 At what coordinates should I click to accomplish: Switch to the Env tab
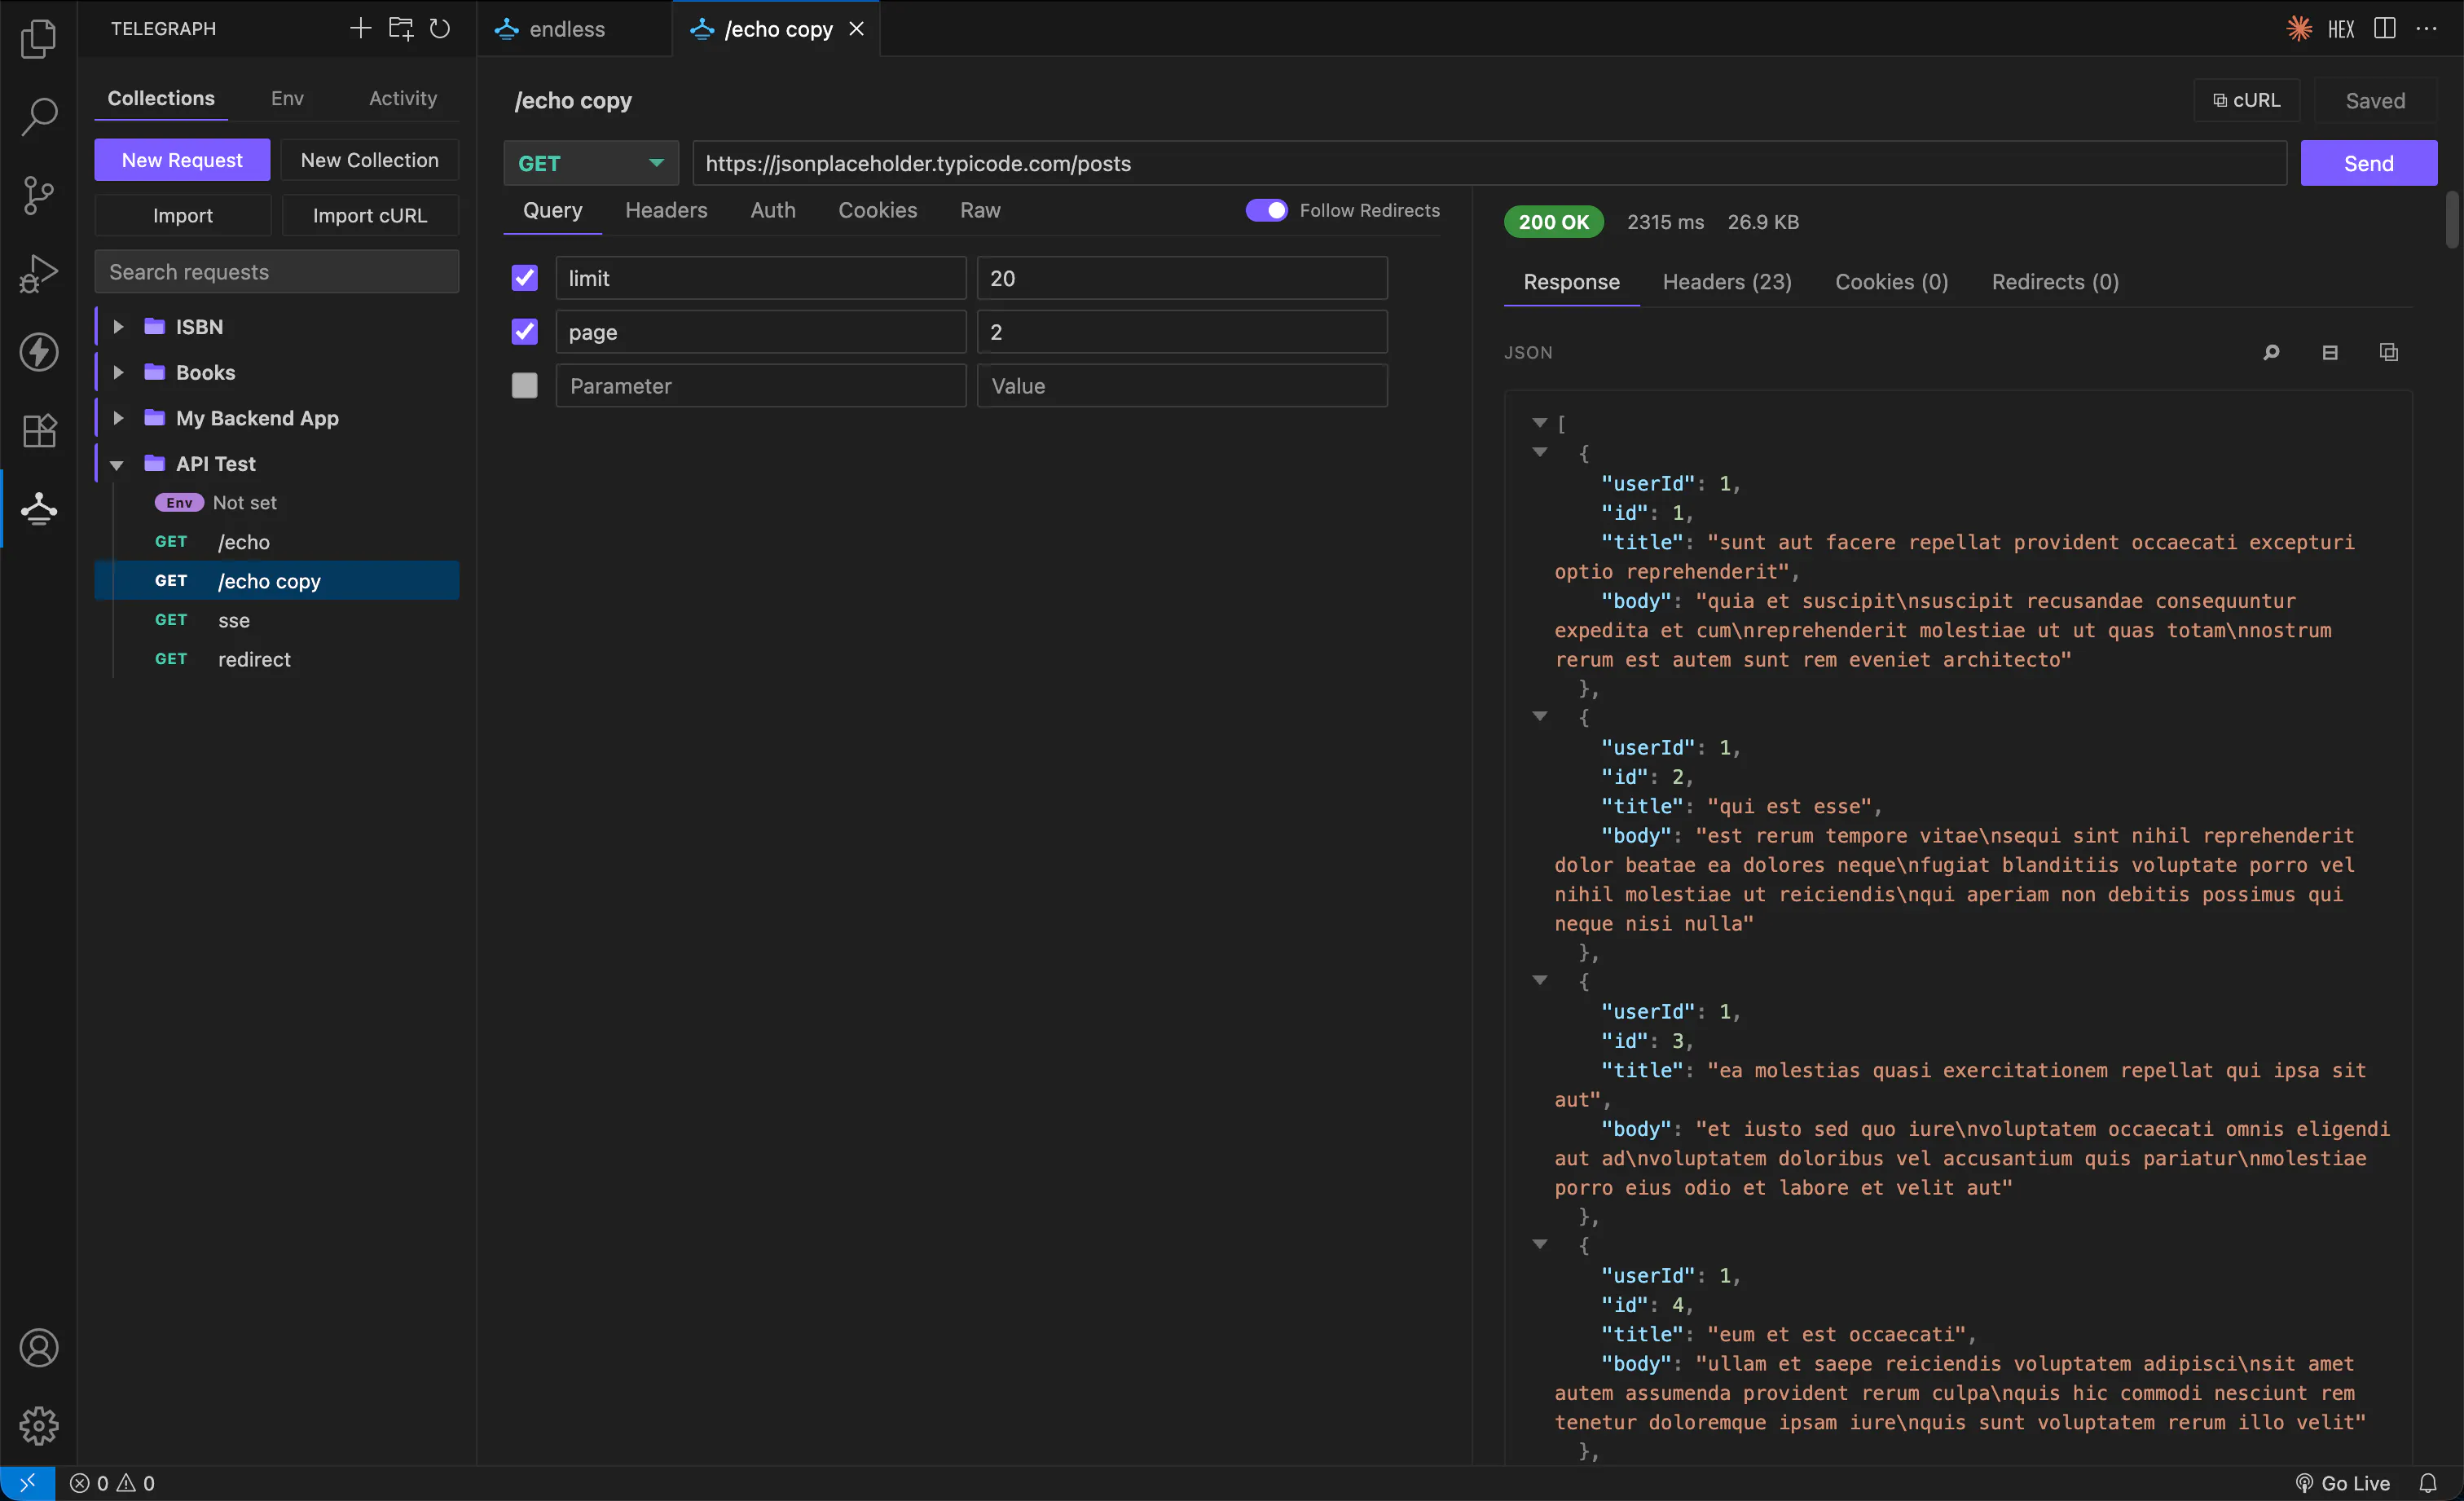click(x=287, y=98)
